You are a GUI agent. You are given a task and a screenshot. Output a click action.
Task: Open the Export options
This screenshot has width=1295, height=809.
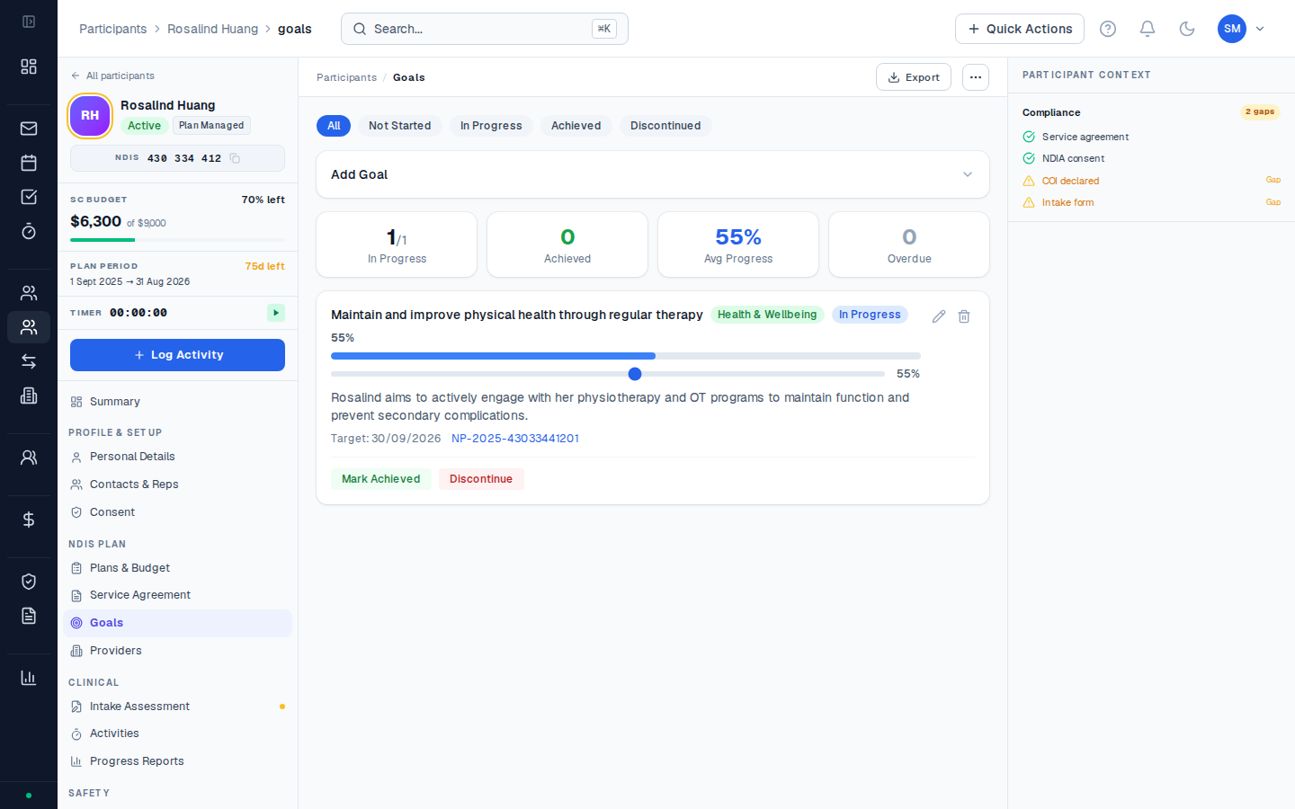pyautogui.click(x=914, y=77)
